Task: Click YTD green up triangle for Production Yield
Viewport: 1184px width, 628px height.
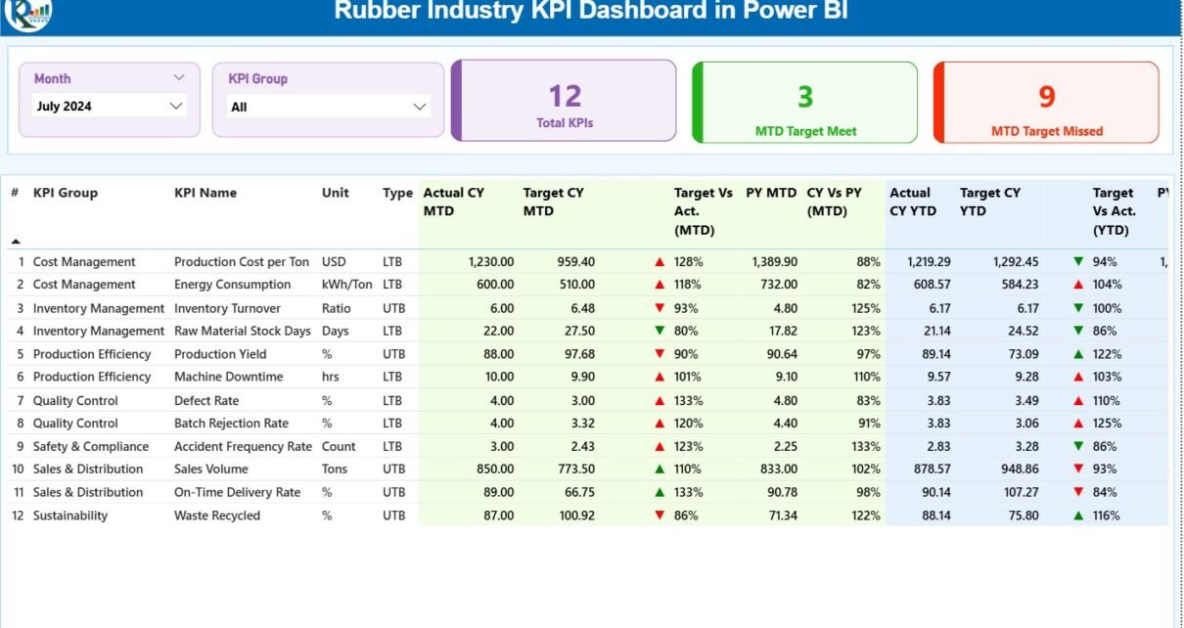Action: tap(1078, 354)
